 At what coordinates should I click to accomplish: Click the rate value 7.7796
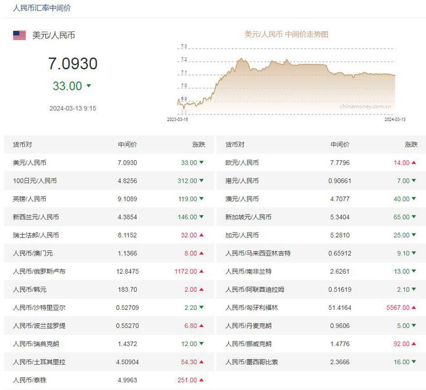340,163
